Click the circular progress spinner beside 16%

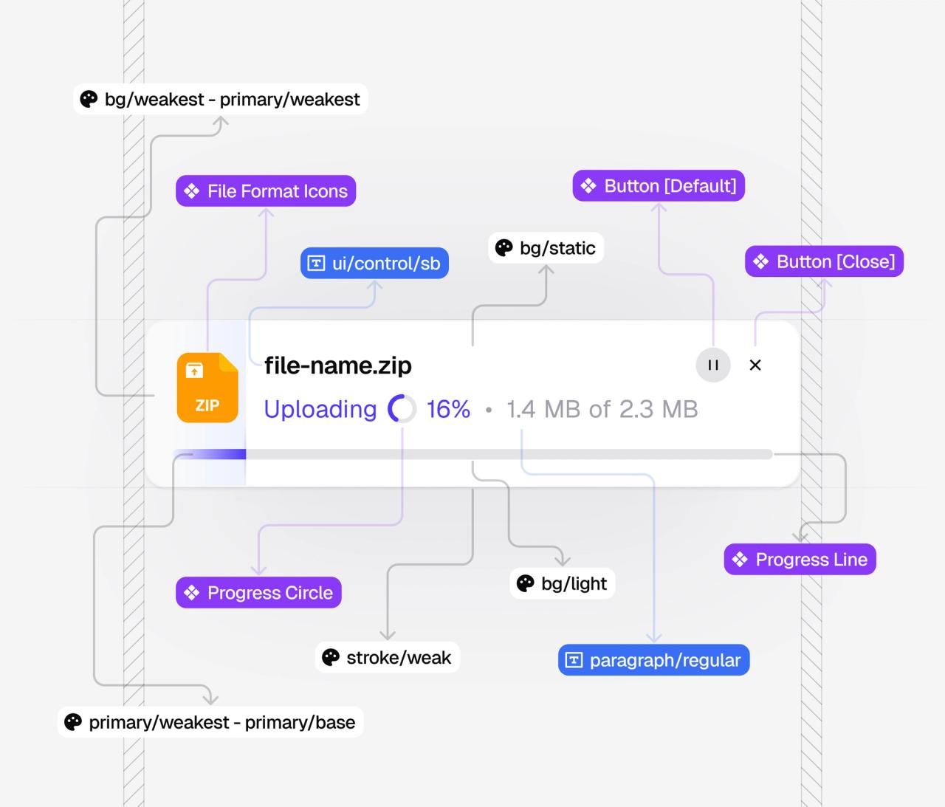coord(402,408)
